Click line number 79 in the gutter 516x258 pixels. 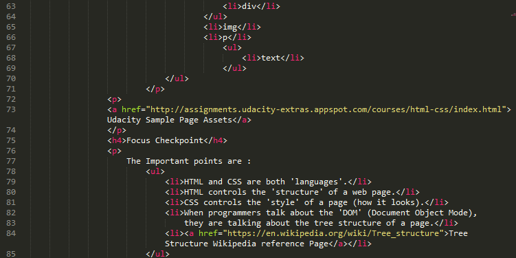point(11,182)
